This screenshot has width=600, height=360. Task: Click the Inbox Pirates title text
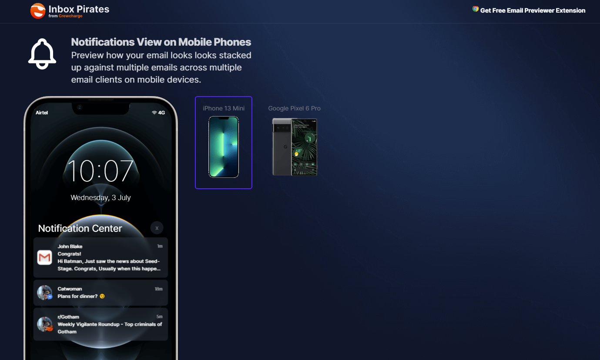pos(79,9)
